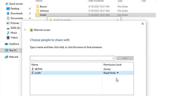Select Videos label in navigation pane

click(x=14, y=38)
